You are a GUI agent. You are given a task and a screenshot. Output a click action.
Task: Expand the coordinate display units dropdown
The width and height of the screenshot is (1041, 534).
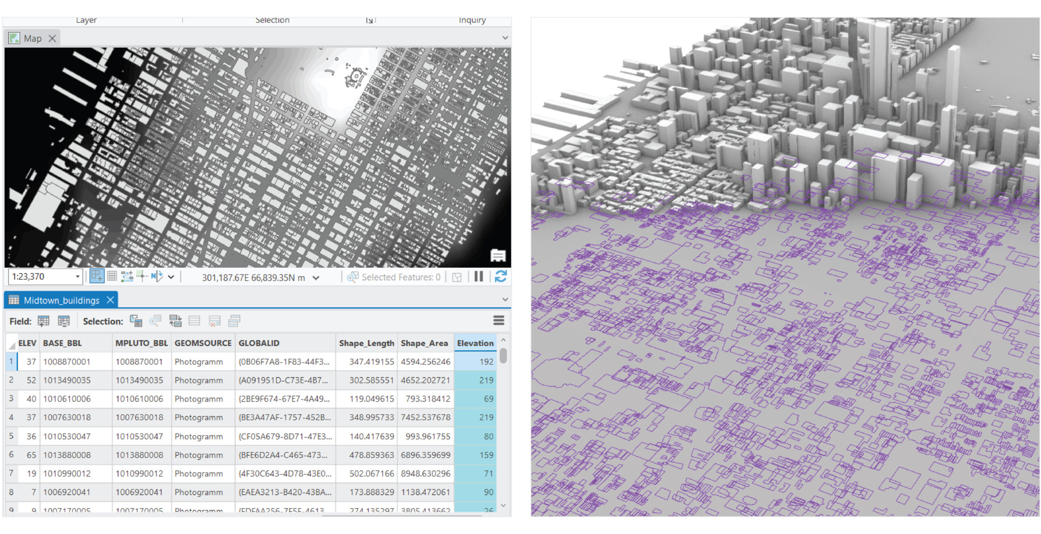pos(316,278)
